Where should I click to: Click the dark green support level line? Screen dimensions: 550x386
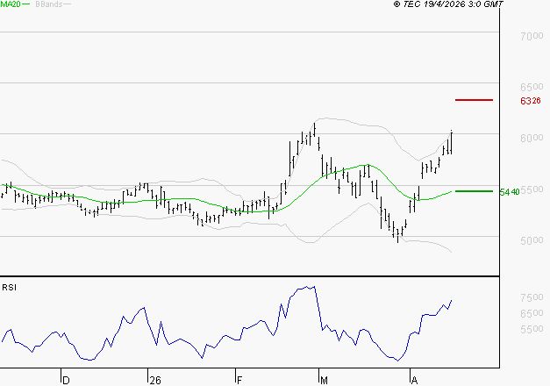(474, 191)
